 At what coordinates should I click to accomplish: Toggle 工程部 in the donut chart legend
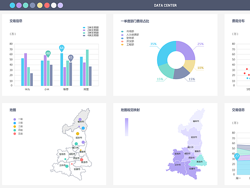[127, 44]
